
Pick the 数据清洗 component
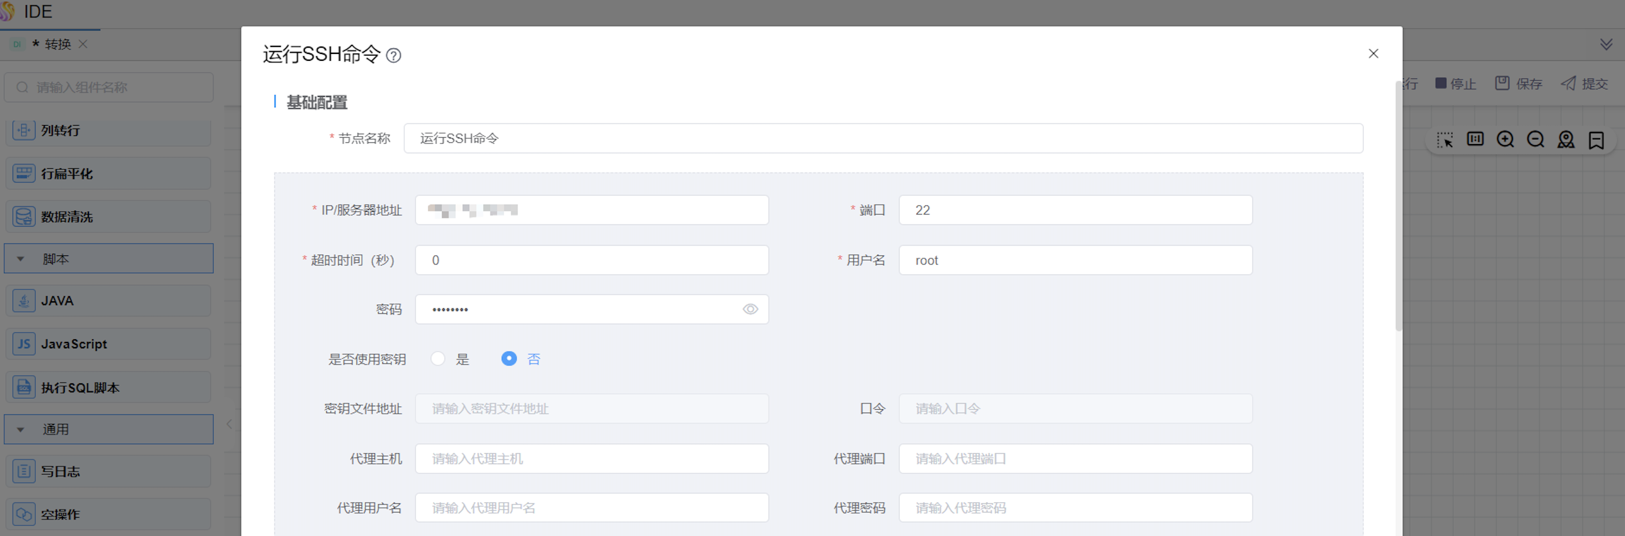[x=108, y=216]
